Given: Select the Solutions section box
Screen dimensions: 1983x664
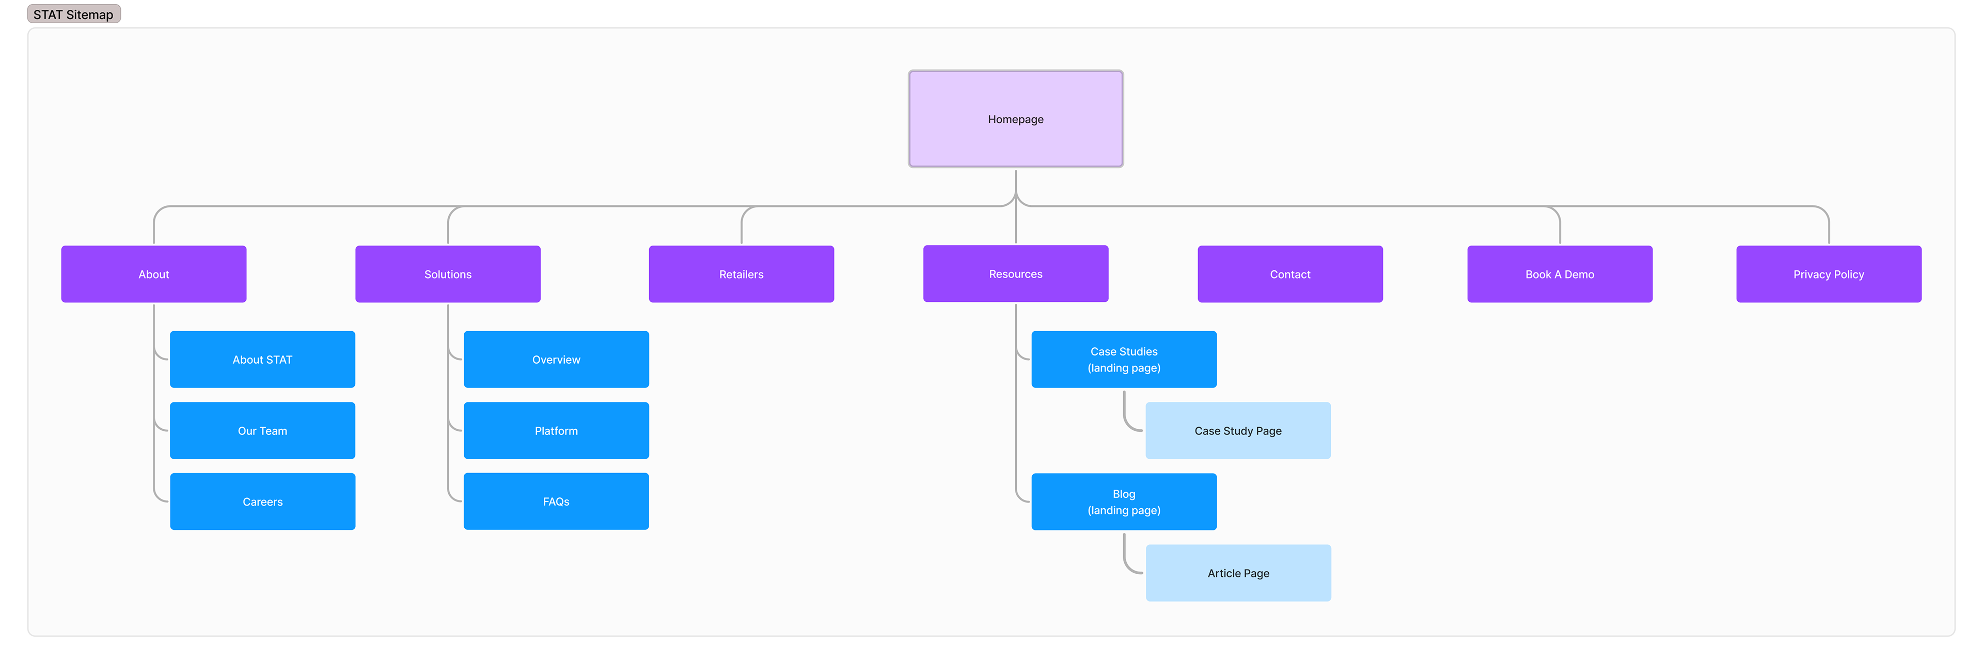Looking at the screenshot, I should point(448,274).
